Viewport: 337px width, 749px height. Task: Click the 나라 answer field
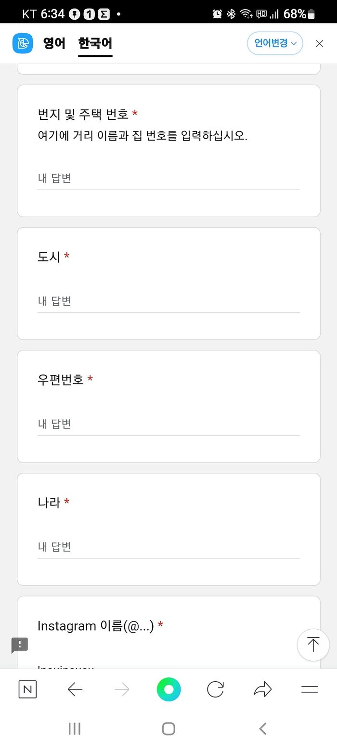168,547
